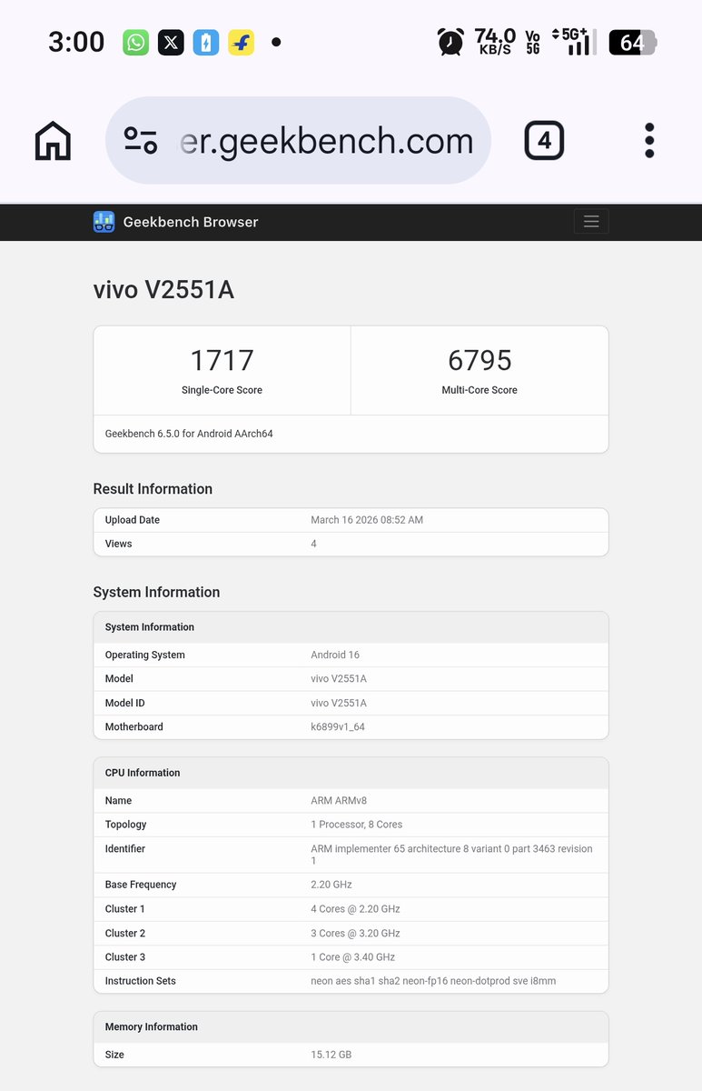The image size is (702, 1091).
Task: Tap the battery app notification icon
Action: pyautogui.click(x=206, y=43)
